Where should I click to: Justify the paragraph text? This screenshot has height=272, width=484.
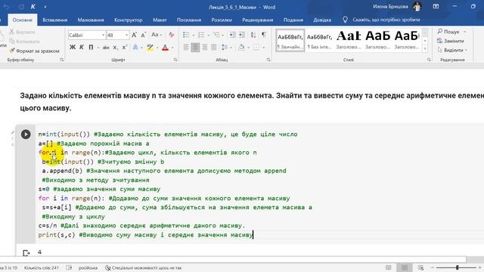[x=213, y=47]
